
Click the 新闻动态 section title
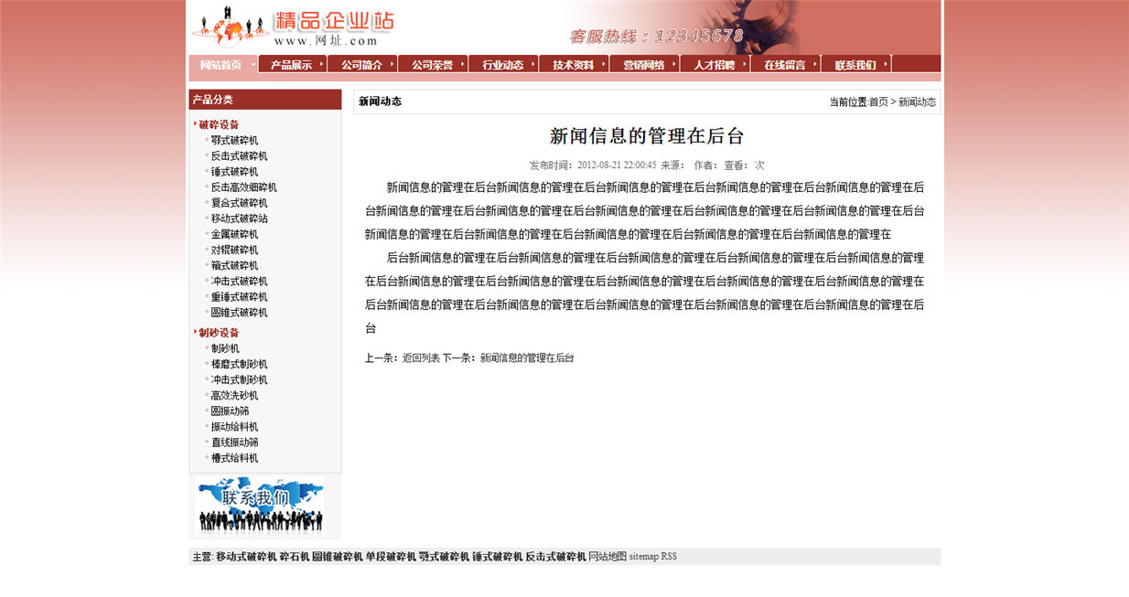[380, 101]
